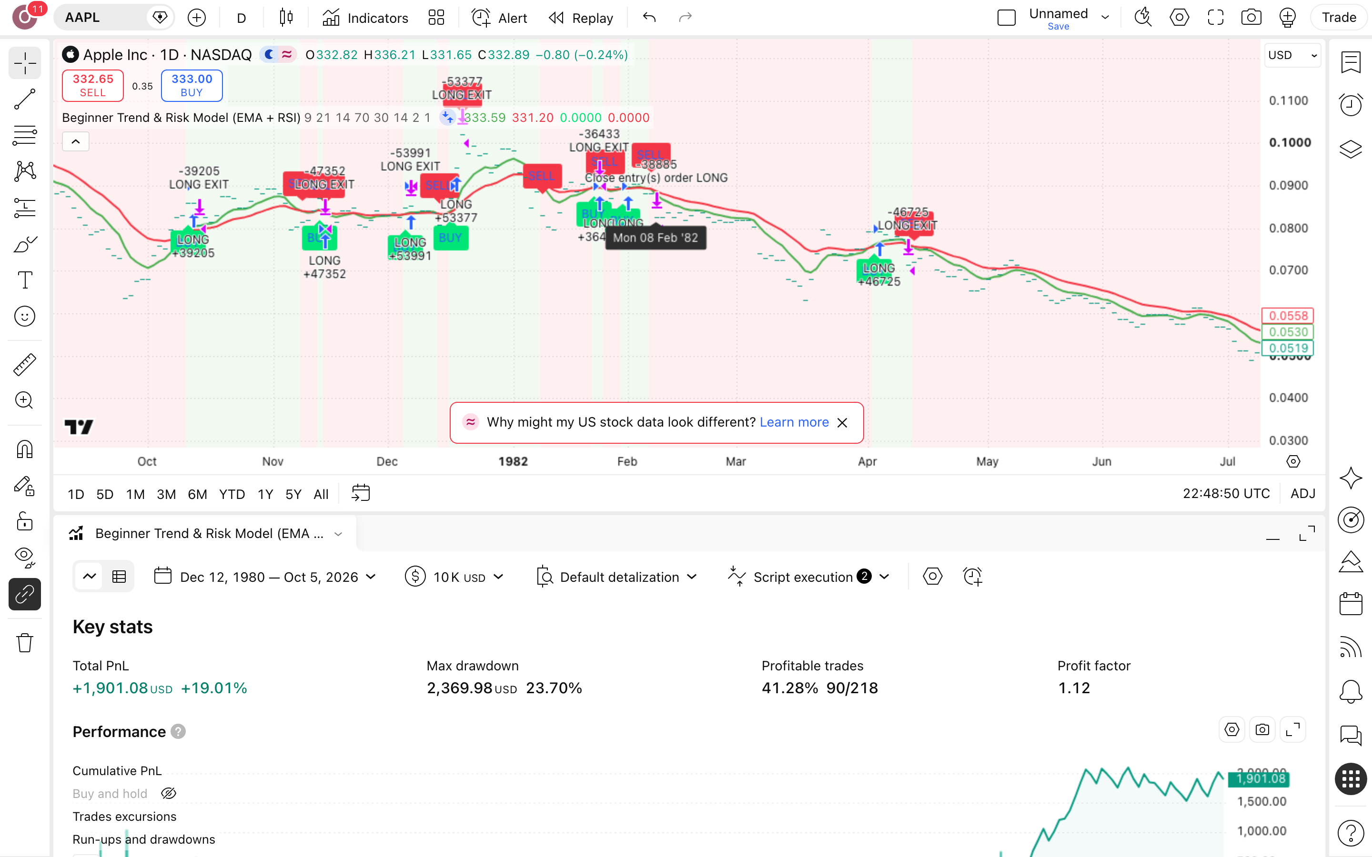Click the zoom in tool
1372x857 pixels.
coord(24,401)
